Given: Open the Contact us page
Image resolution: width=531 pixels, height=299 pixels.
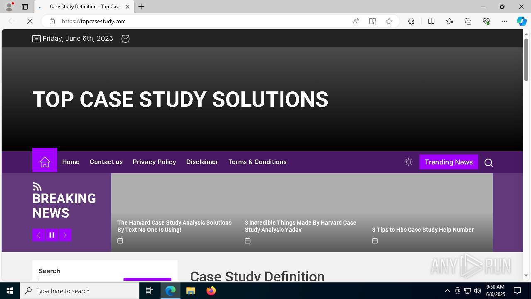Looking at the screenshot, I should pyautogui.click(x=106, y=162).
